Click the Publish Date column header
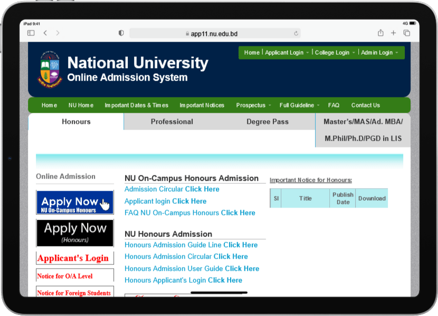Screen dimensions: 438x316 tap(342, 199)
